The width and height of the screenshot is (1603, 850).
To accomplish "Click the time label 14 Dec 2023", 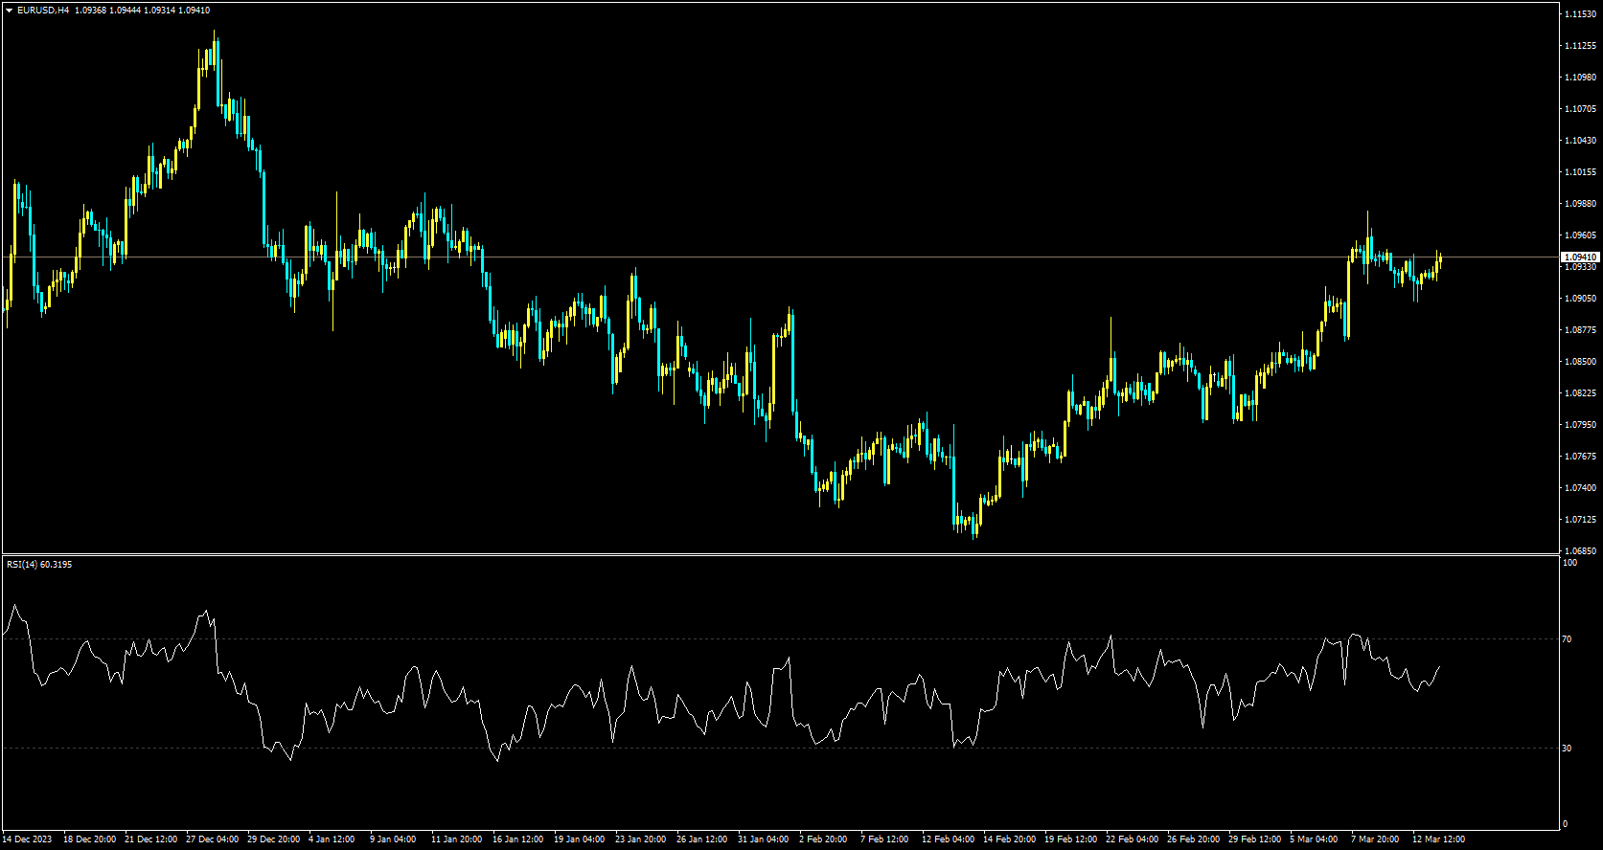I will 27,839.
